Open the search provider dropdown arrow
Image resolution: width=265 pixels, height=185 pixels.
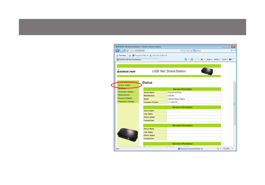coord(234,50)
